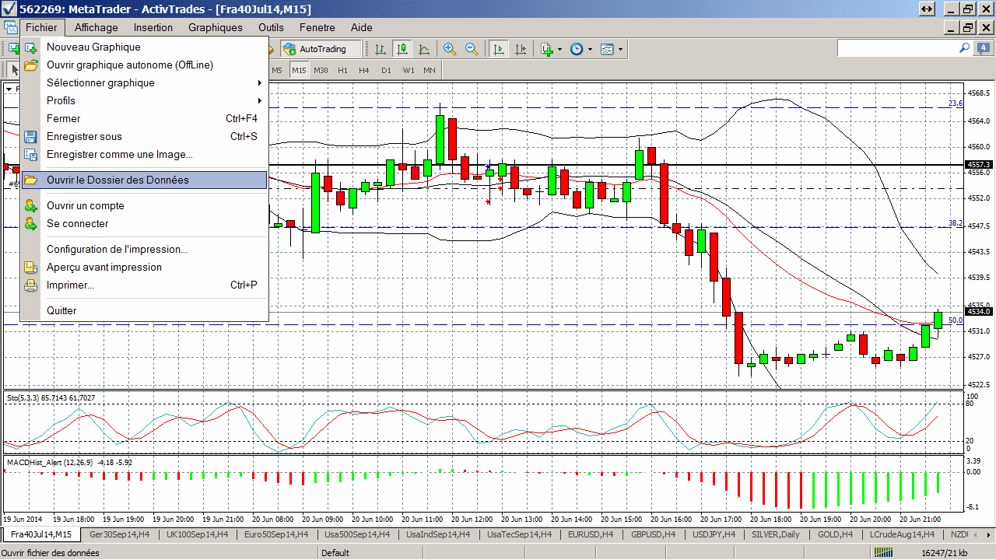Select the M15 timeframe

[300, 70]
